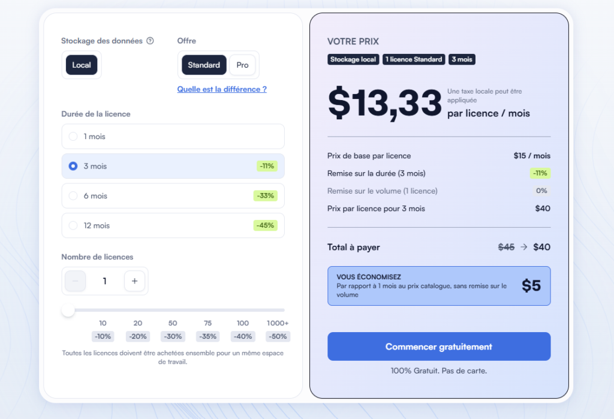Viewport: 614px width, 419px height.
Task: Click the -45% discount badge
Action: pos(266,225)
